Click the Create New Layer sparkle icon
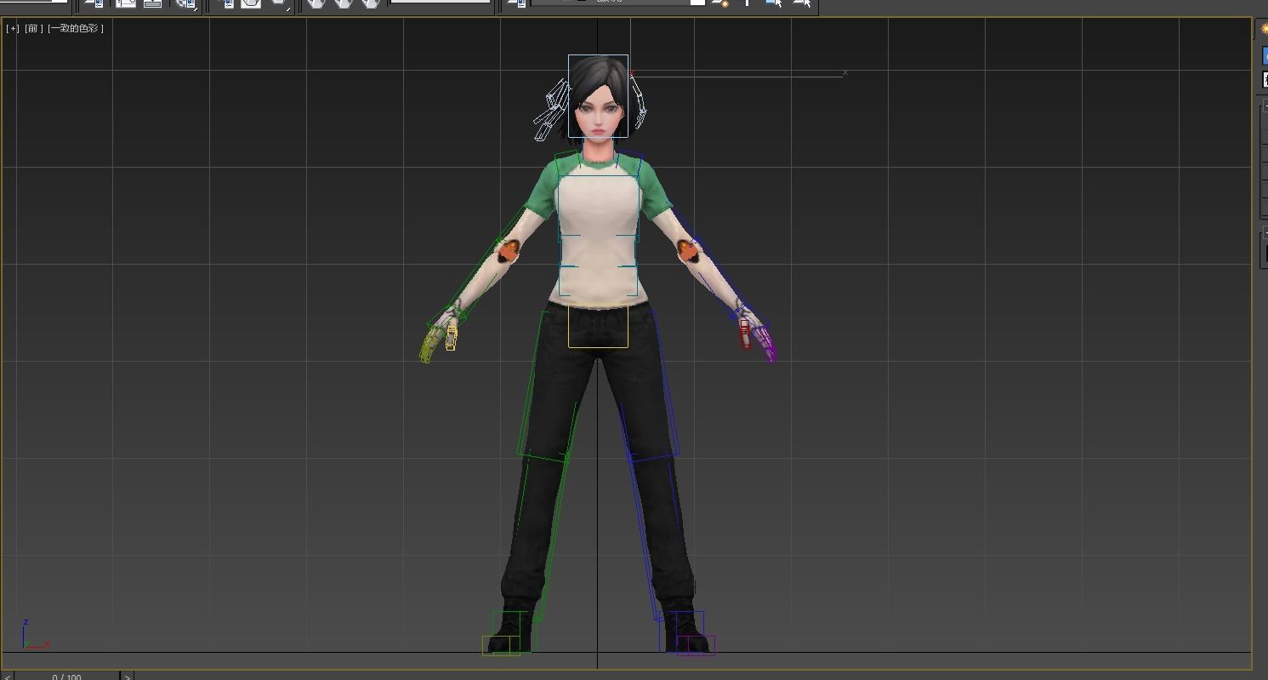The width and height of the screenshot is (1268, 680). click(x=721, y=3)
